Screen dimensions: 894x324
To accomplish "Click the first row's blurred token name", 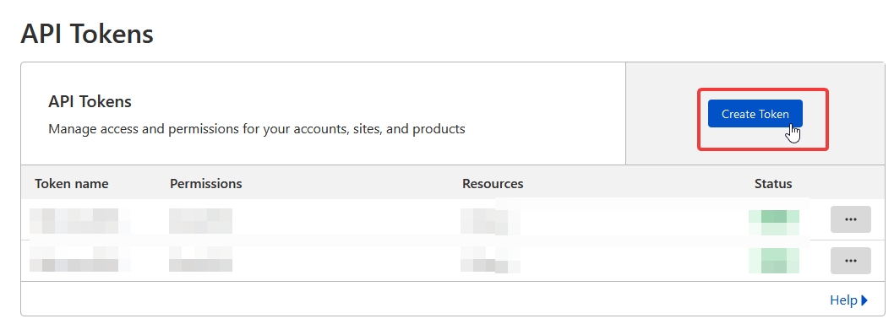I will tap(79, 221).
